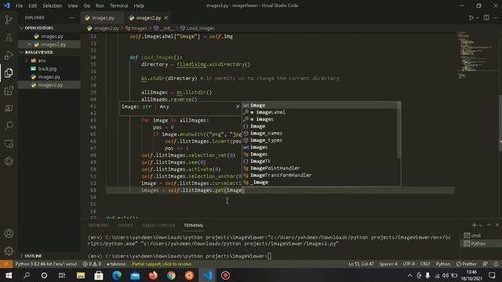
Task: Open Google Chrome from taskbar
Action: (171, 275)
